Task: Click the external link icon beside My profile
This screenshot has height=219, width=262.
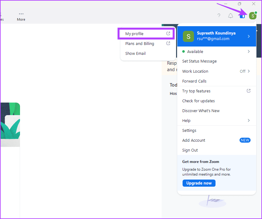Action: click(168, 33)
